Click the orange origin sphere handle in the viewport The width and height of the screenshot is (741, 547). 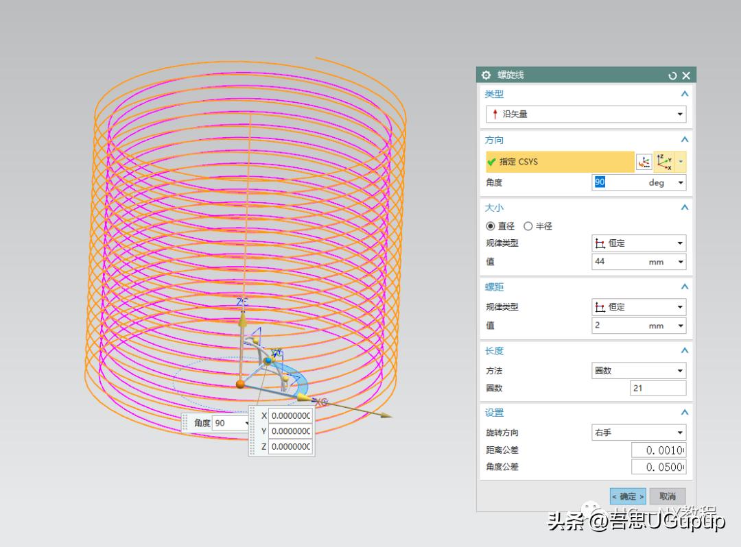point(240,385)
